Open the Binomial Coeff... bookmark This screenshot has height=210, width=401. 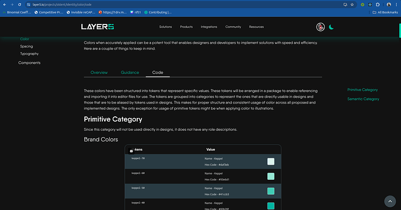(17, 12)
